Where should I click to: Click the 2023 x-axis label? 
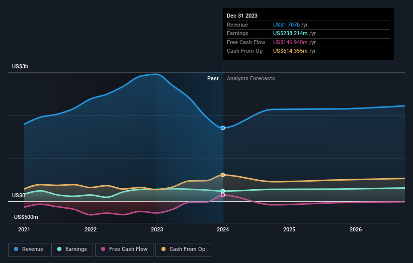(x=157, y=229)
